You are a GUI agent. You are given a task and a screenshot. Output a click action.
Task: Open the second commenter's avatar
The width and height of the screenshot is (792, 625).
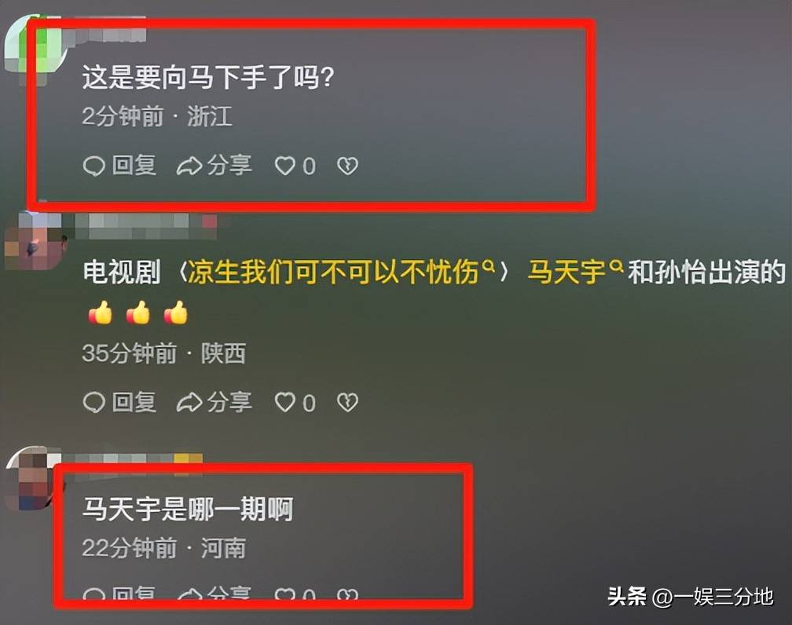coord(35,240)
